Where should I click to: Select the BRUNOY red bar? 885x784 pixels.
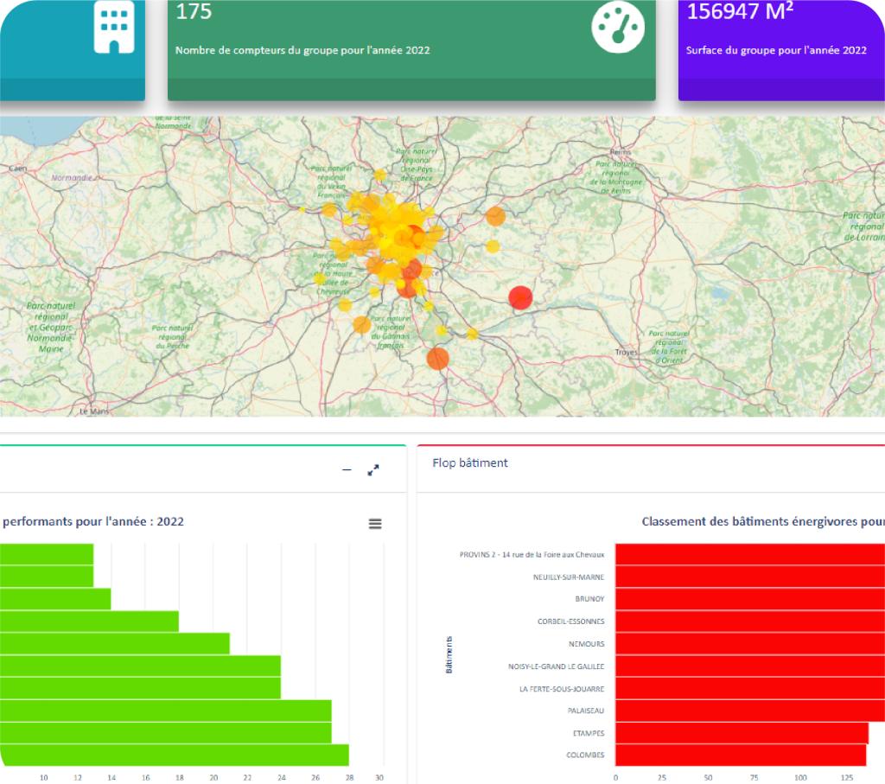pyautogui.click(x=750, y=599)
